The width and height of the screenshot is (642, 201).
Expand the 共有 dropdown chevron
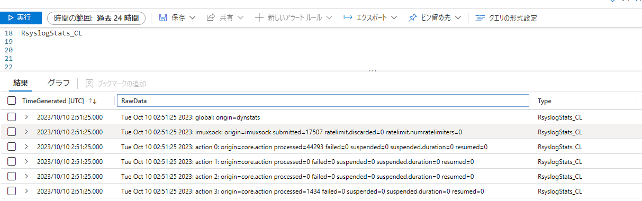pyautogui.click(x=240, y=18)
